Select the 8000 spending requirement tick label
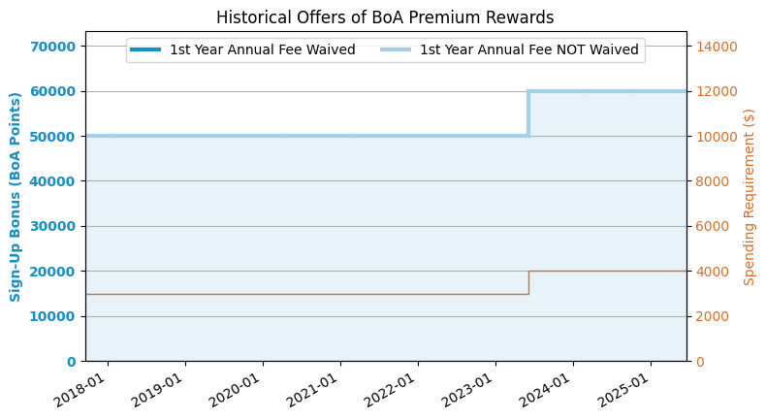The width and height of the screenshot is (766, 420). pyautogui.click(x=712, y=181)
